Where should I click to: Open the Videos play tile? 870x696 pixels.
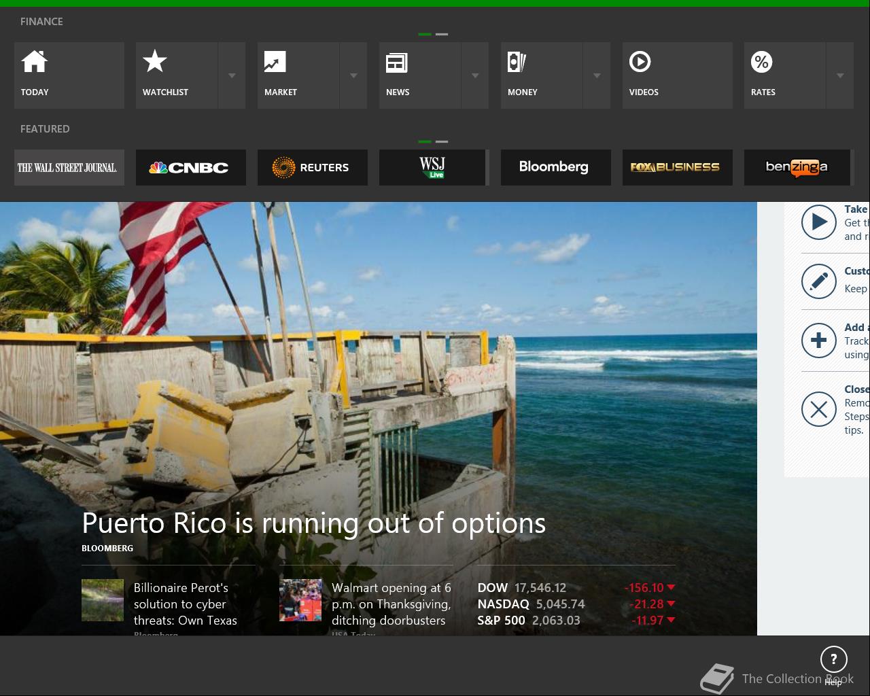tap(678, 75)
